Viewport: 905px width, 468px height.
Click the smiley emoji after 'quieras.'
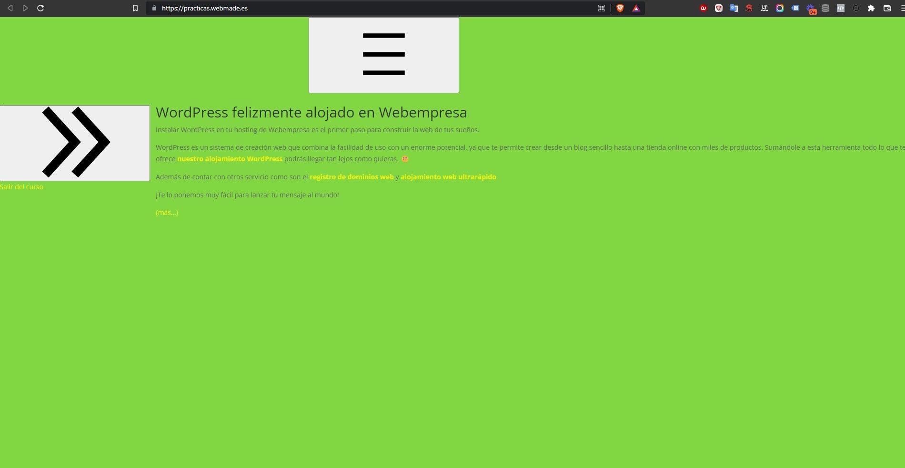click(x=405, y=159)
